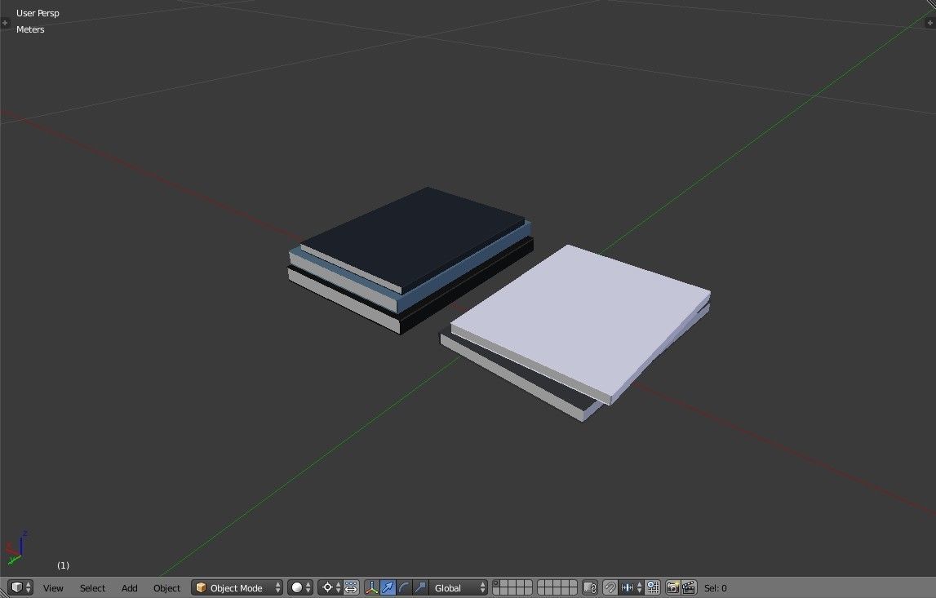Open the View menu
Image resolution: width=936 pixels, height=598 pixels.
tap(53, 588)
